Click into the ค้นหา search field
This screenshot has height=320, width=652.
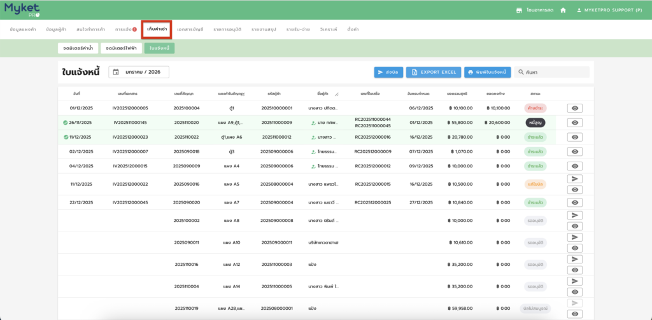tap(555, 73)
